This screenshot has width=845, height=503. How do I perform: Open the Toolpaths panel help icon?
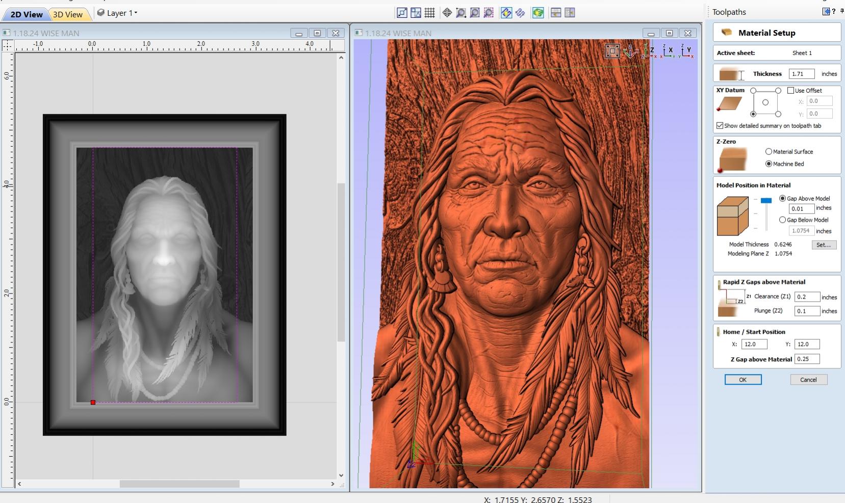834,12
